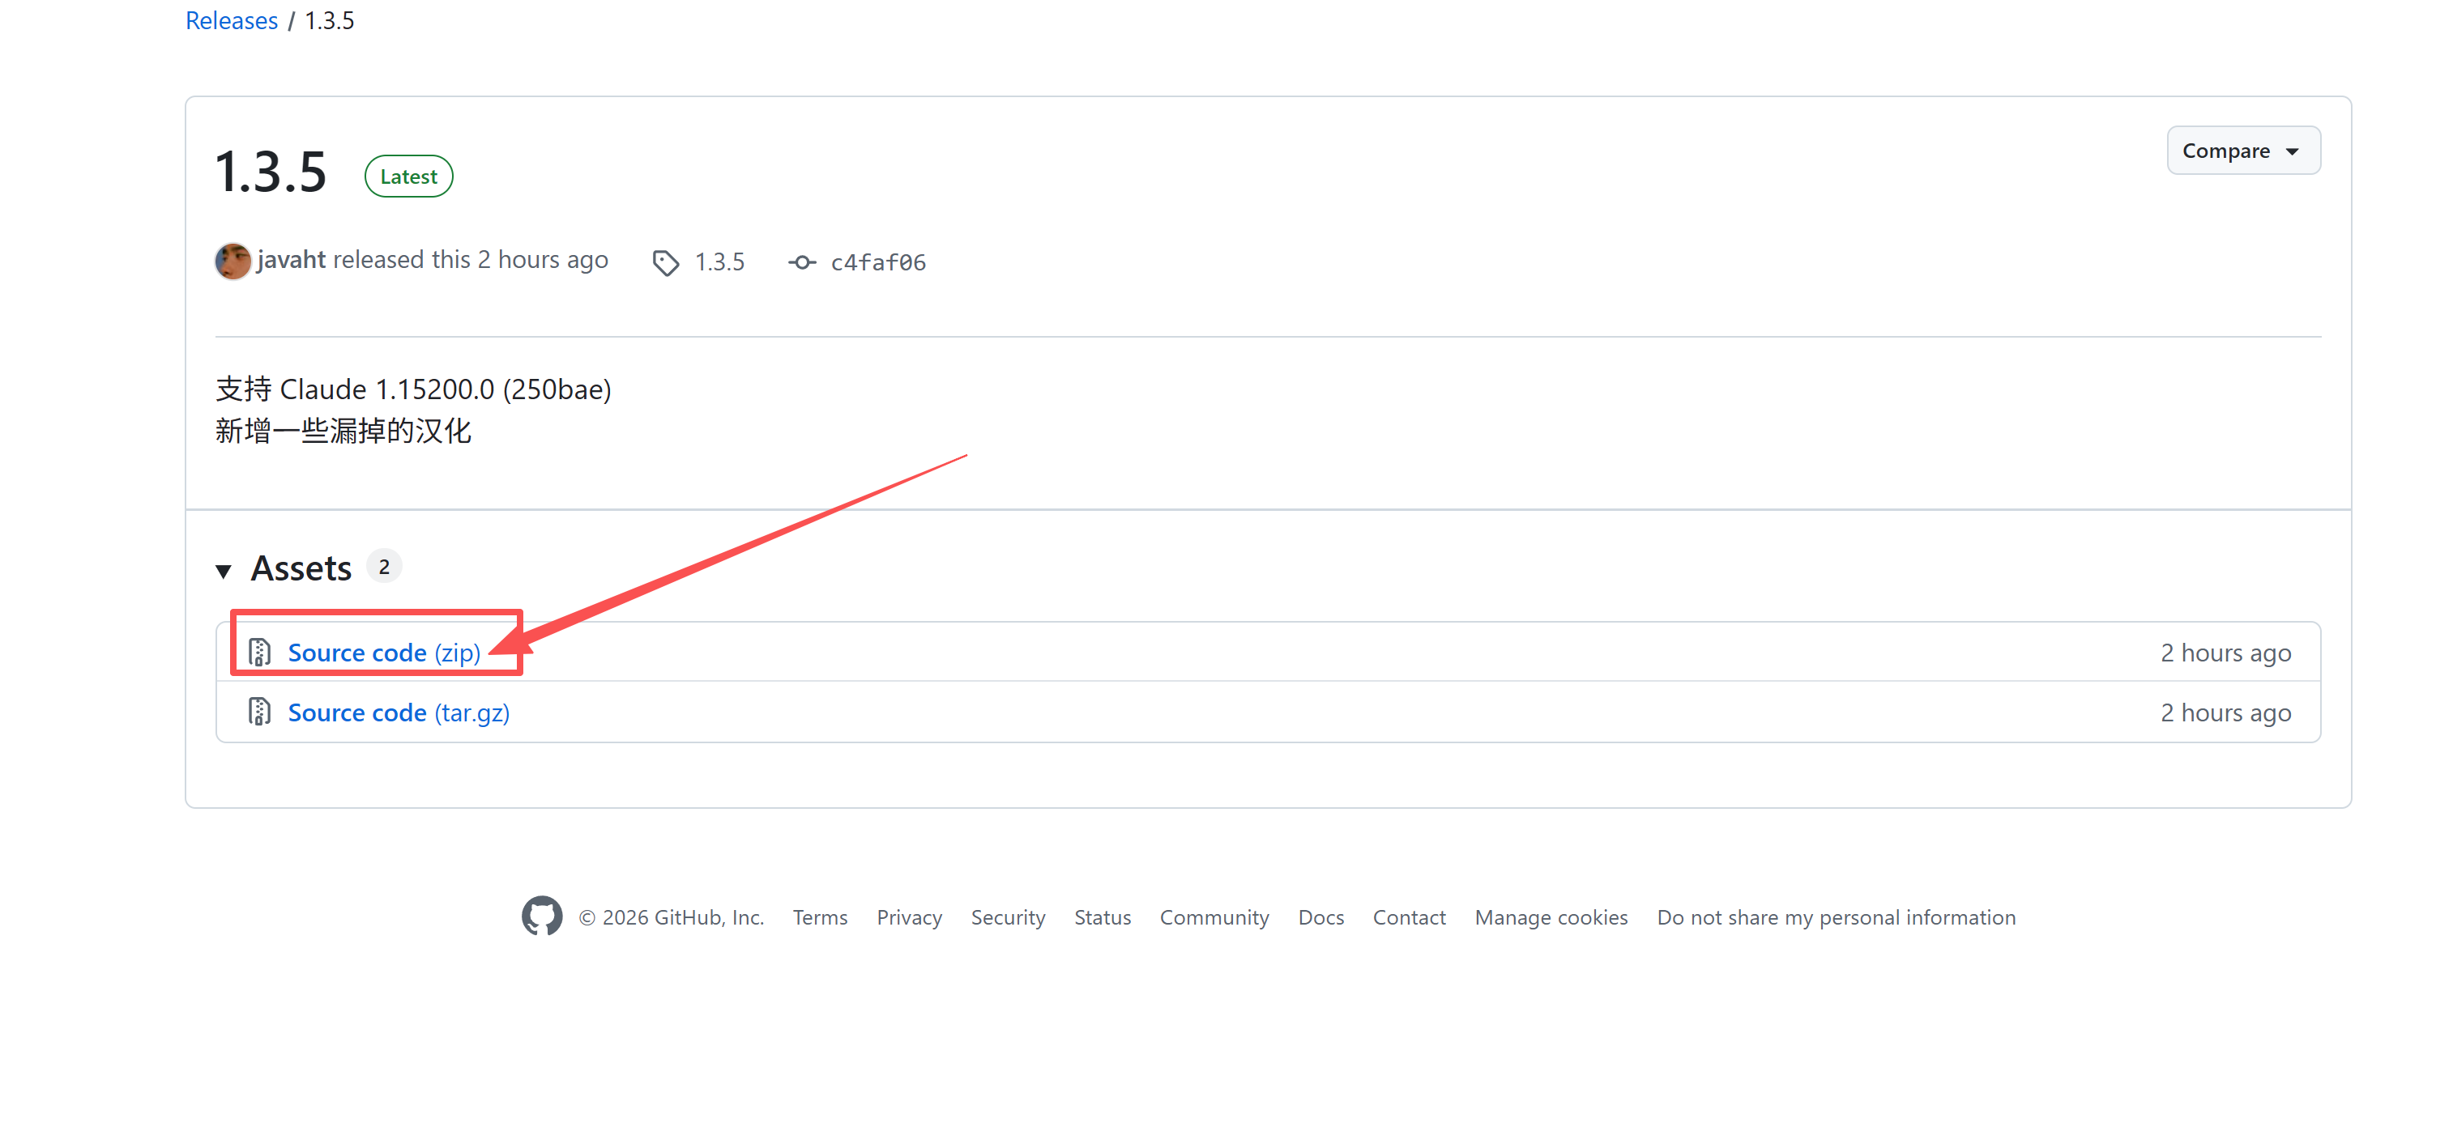Open the Compare dropdown
Viewport: 2453px width, 1127px height.
tap(2242, 151)
